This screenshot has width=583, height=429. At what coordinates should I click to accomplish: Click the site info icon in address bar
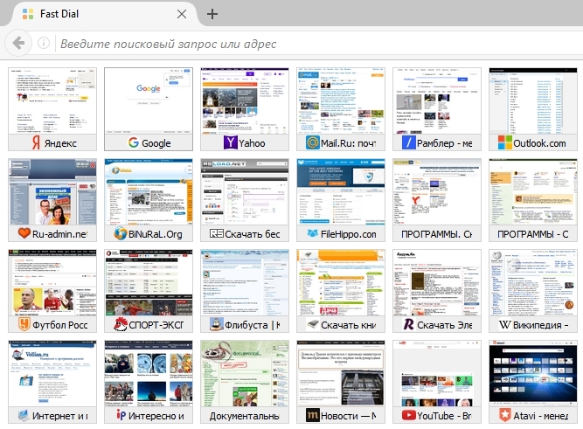coord(44,44)
